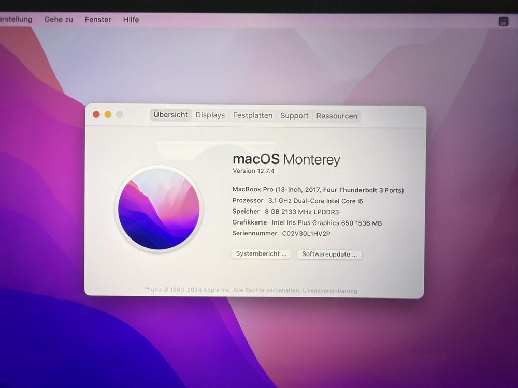
Task: Minimize window with the yellow button
Action: (108, 114)
